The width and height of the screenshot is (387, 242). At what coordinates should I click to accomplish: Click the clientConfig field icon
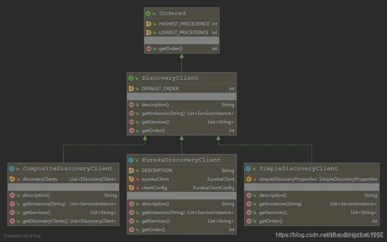[x=131, y=188]
